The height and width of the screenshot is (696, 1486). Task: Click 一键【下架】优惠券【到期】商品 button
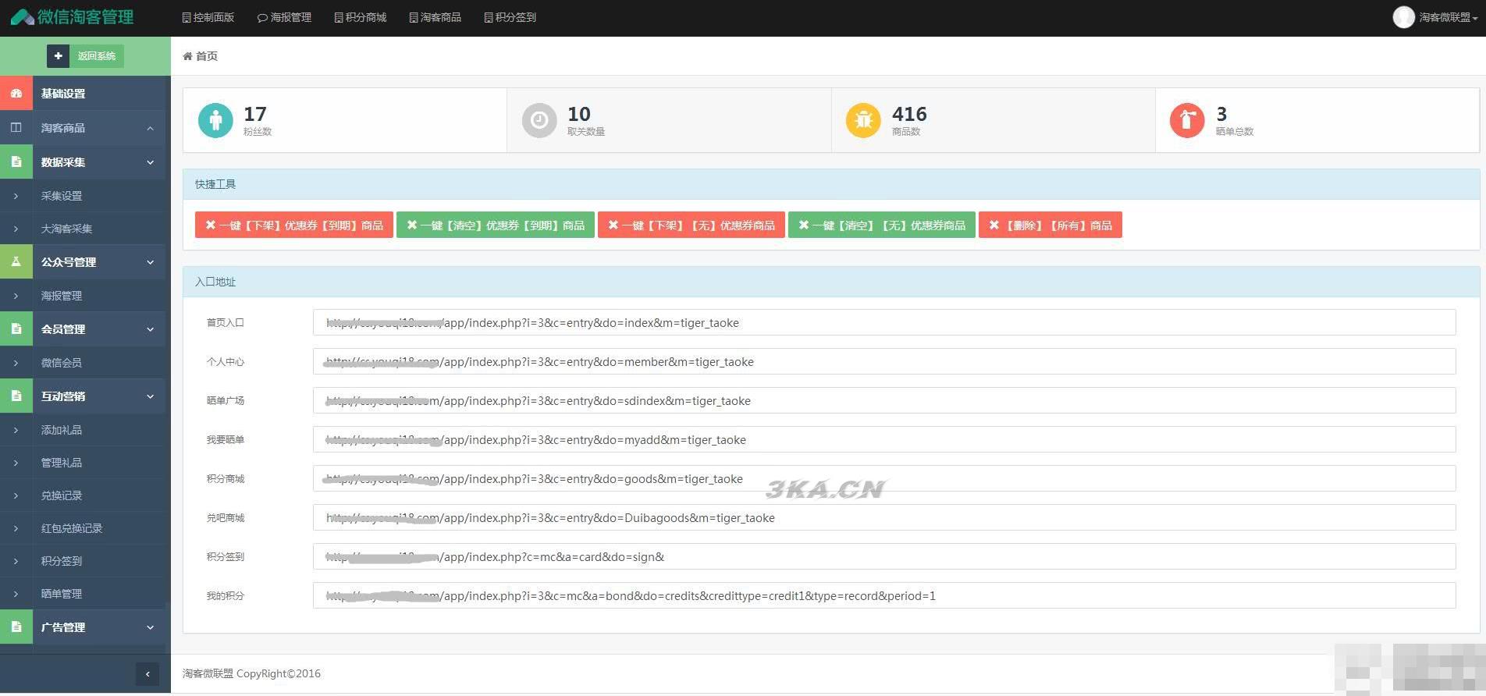click(294, 225)
